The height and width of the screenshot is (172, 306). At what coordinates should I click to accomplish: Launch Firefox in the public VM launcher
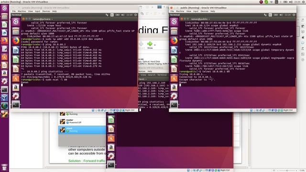[174, 41]
